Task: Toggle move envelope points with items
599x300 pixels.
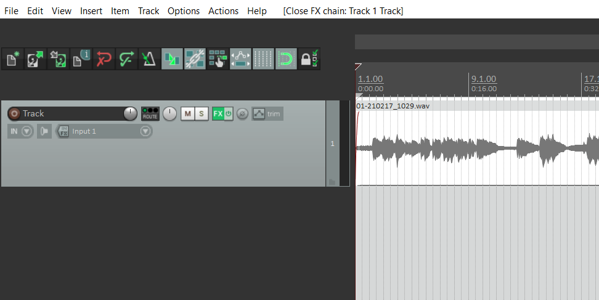Action: tap(240, 59)
